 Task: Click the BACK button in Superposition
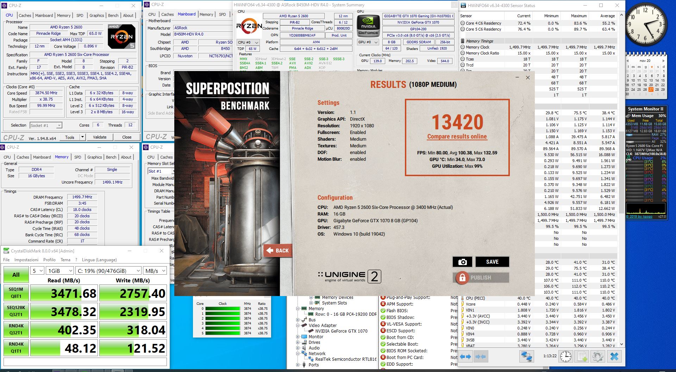coord(278,251)
